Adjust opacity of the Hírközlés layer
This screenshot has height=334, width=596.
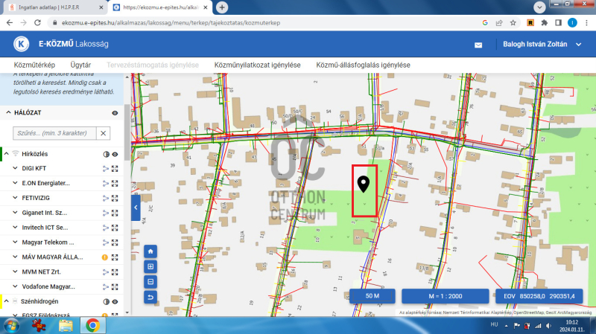[105, 153]
